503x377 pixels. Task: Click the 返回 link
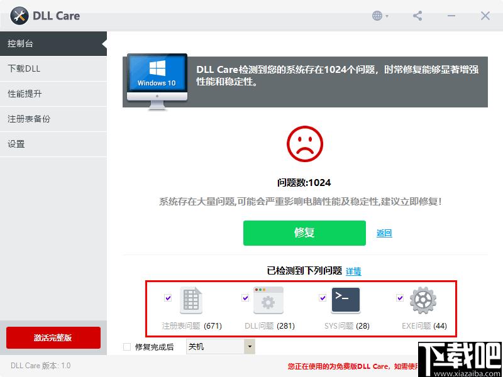click(x=384, y=233)
